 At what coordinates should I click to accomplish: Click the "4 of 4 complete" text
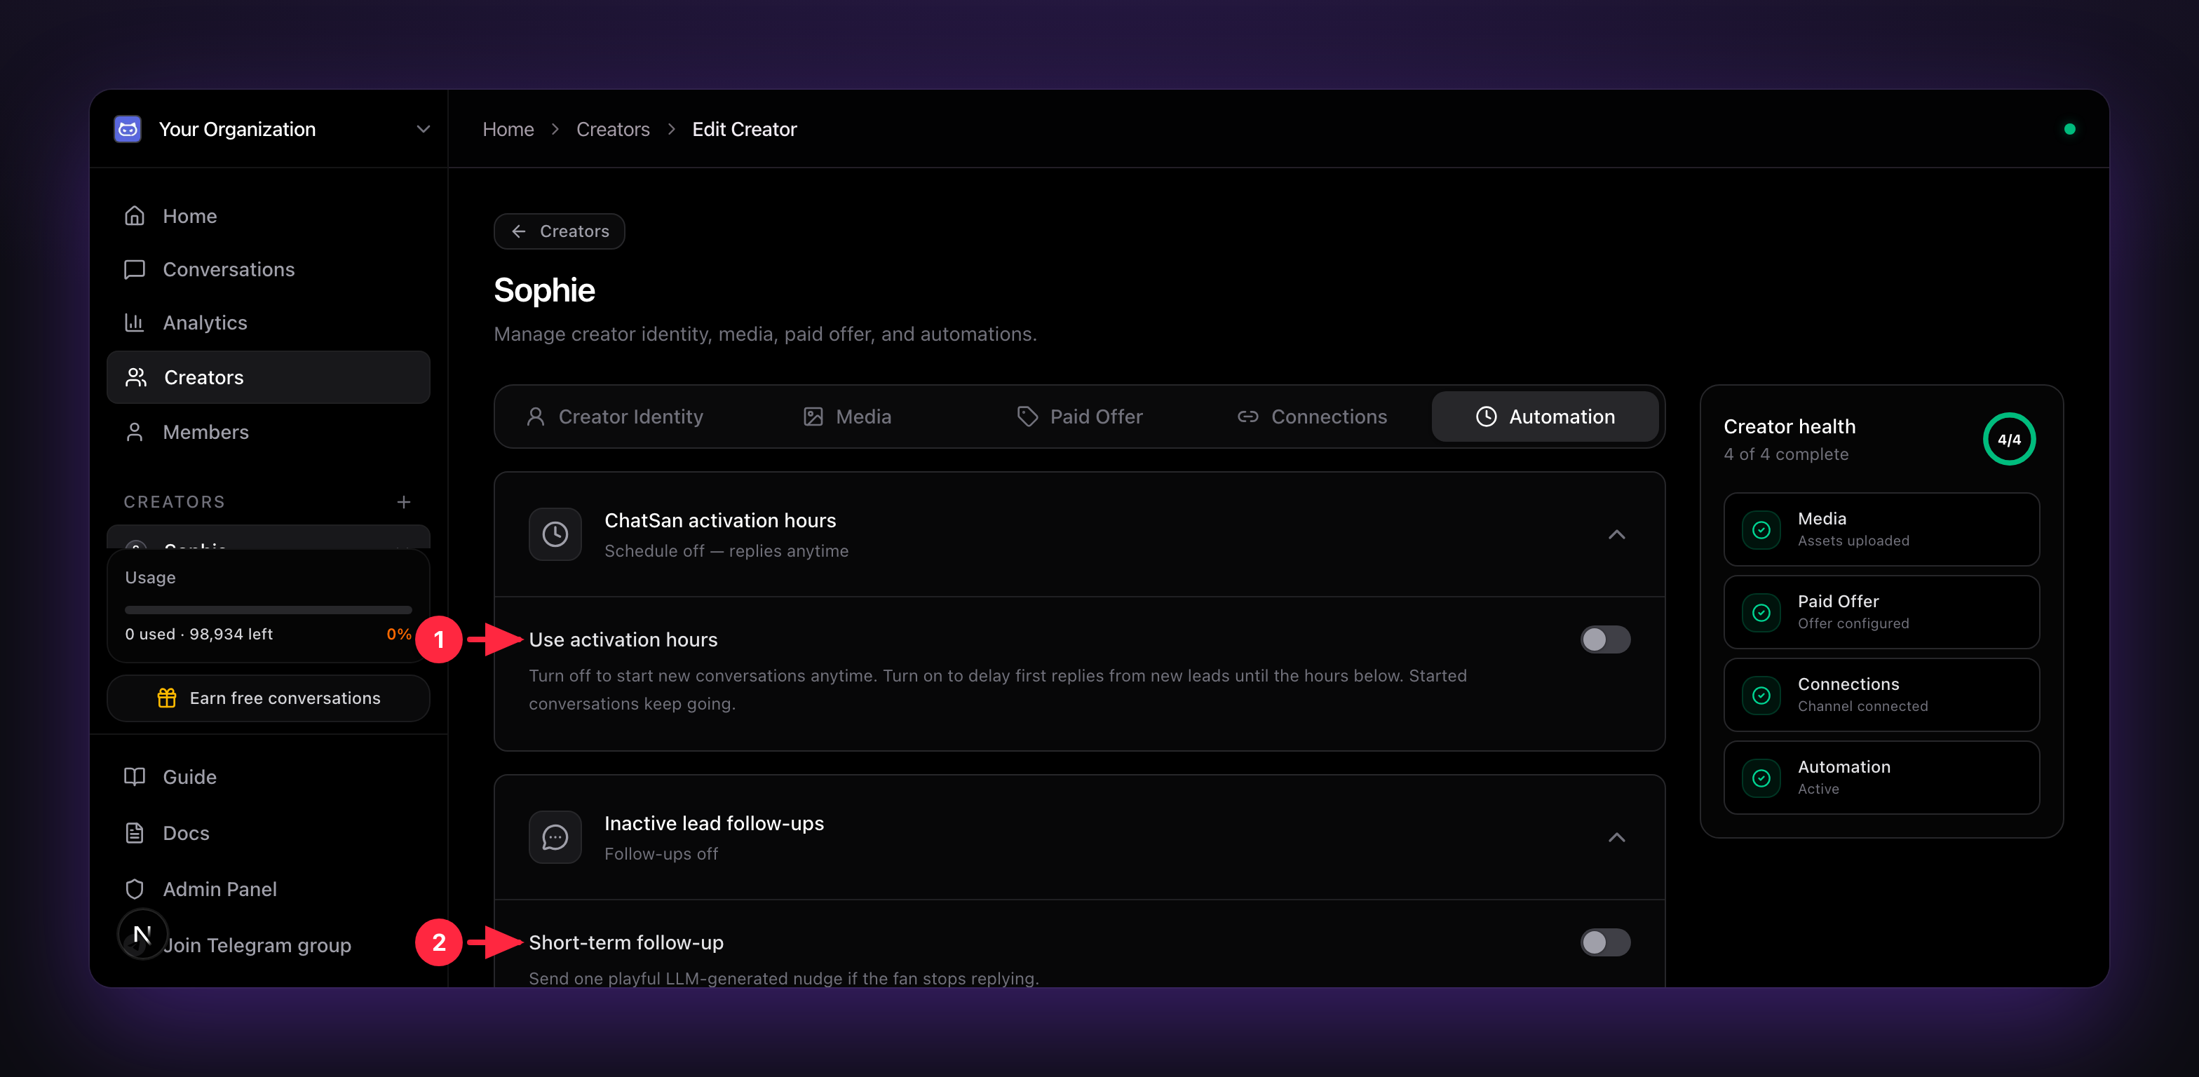pyautogui.click(x=1786, y=454)
